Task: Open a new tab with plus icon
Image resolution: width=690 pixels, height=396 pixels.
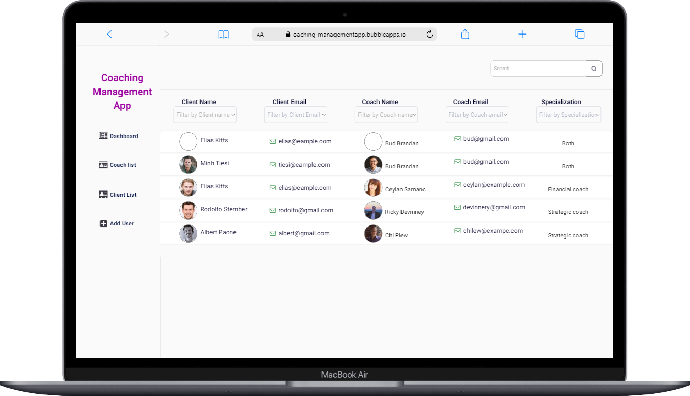Action: tap(522, 34)
